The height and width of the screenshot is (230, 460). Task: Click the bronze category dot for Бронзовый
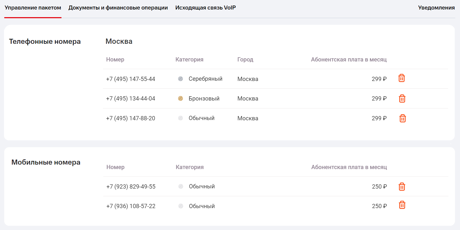point(181,98)
